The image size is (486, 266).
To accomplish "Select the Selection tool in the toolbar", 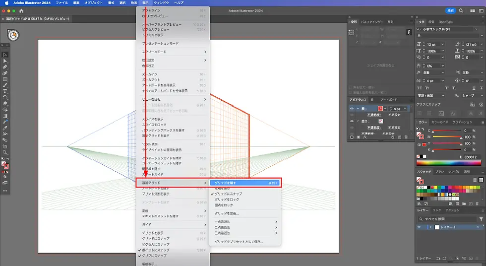I will click(x=5, y=55).
